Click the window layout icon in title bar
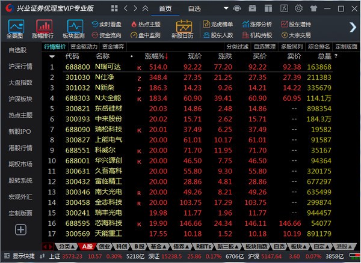The width and height of the screenshot is (361, 263). pyautogui.click(x=268, y=9)
